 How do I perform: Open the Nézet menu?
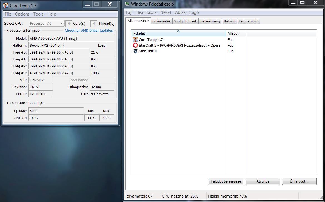166,12
